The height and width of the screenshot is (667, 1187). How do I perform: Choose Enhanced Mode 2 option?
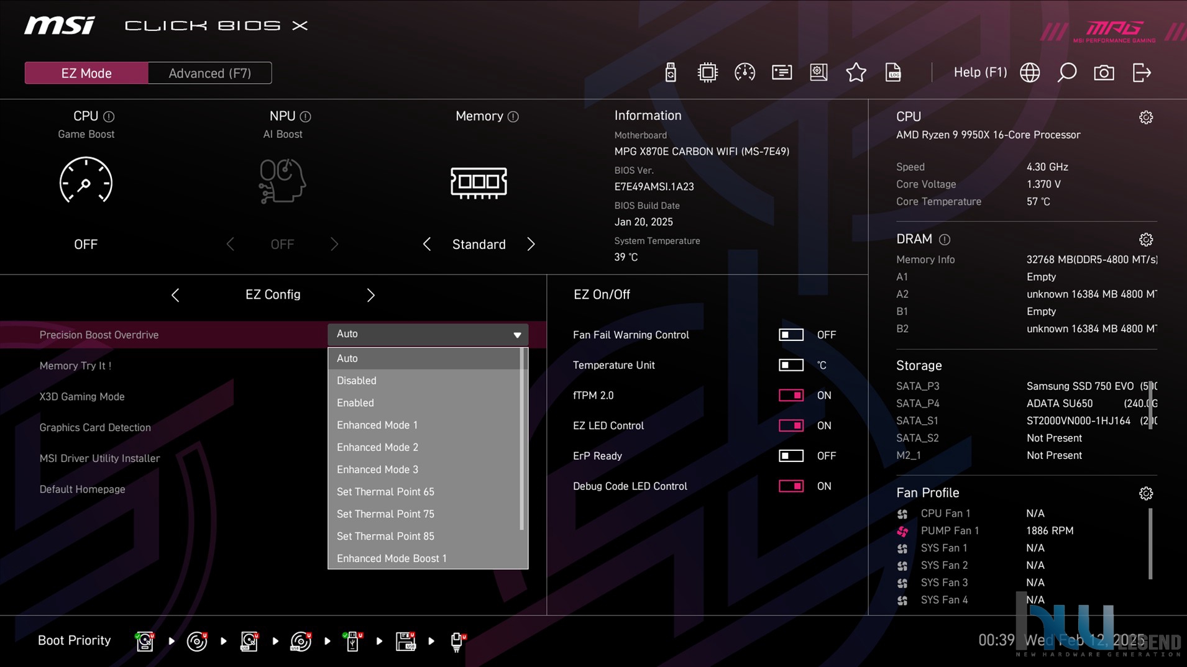click(x=424, y=448)
